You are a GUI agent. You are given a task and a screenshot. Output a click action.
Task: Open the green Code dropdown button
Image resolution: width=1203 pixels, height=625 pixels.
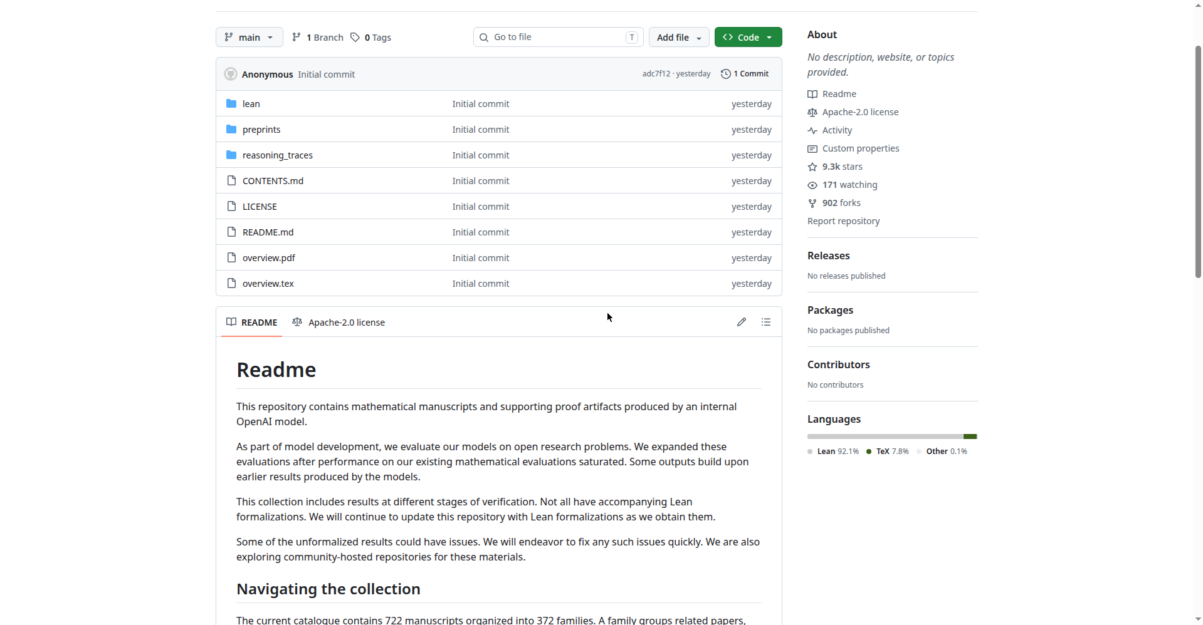pos(748,37)
